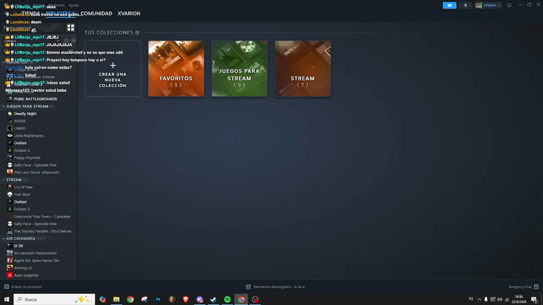Open the xVaRion account dropdown
543x305 pixels.
pos(488,5)
